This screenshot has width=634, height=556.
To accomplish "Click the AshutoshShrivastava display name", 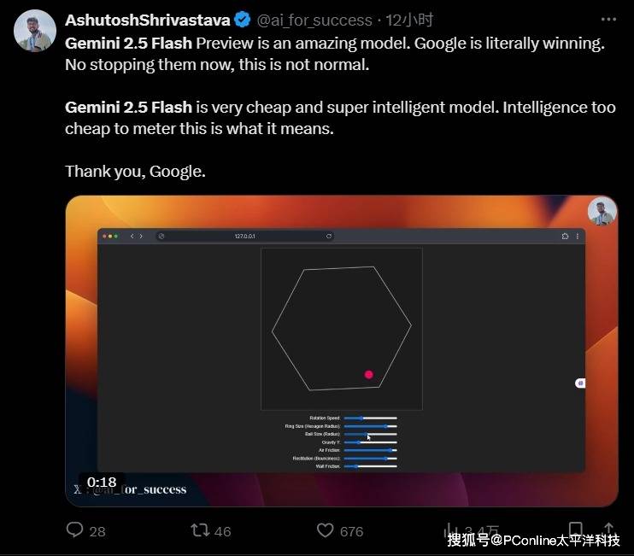I will click(x=147, y=20).
